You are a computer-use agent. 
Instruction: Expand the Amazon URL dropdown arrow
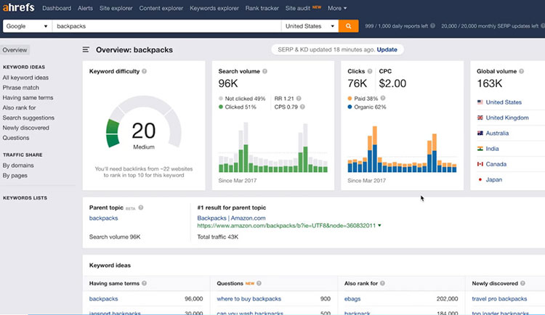click(x=379, y=226)
